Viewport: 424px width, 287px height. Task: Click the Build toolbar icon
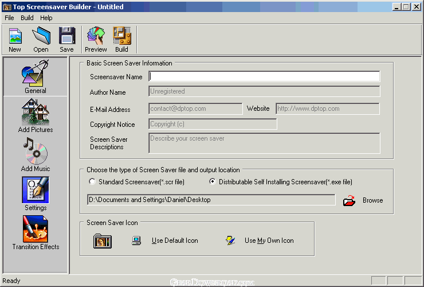(x=122, y=36)
